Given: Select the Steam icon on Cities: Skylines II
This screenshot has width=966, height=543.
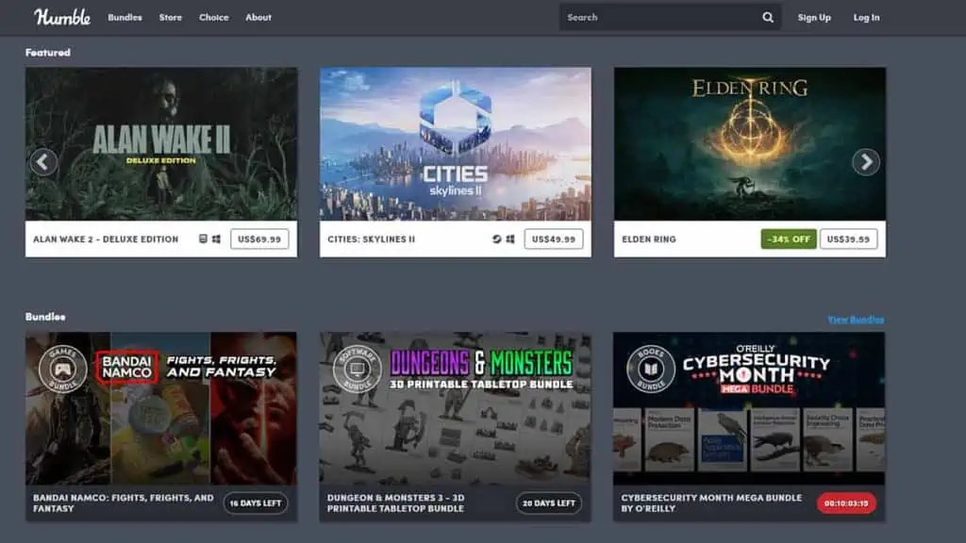Looking at the screenshot, I should coord(495,239).
